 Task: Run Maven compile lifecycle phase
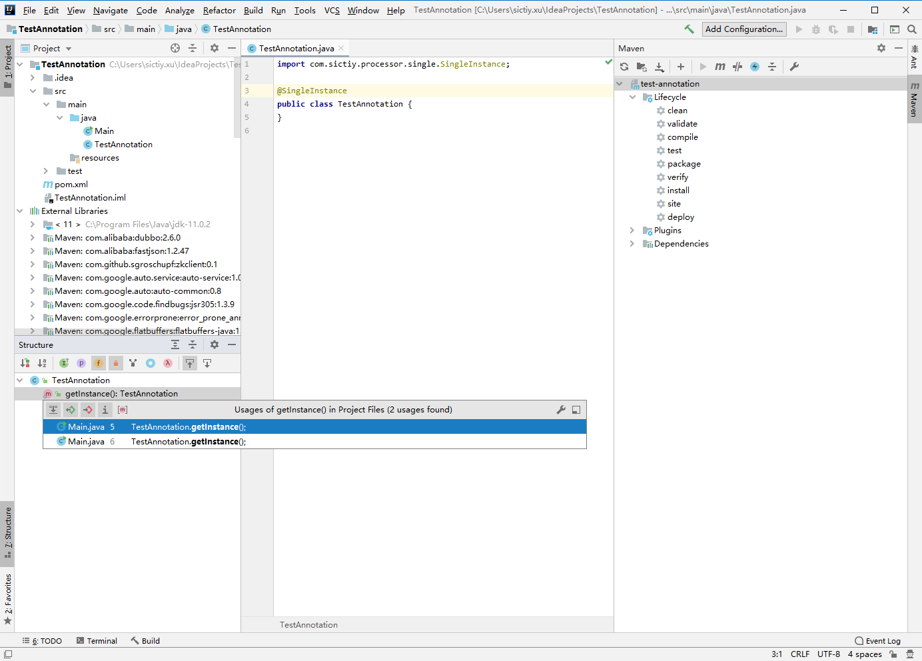coord(683,137)
